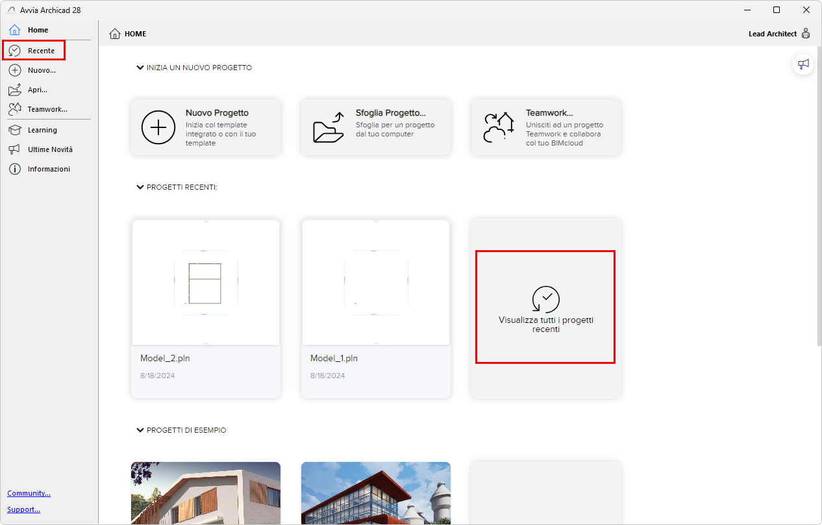Click the Archicad logo in title bar
822x525 pixels.
click(11, 10)
